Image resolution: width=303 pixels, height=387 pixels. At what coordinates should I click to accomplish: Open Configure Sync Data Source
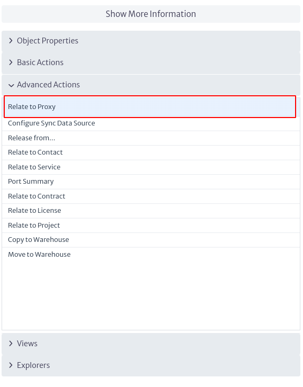pos(151,123)
